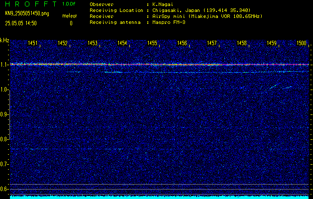Viewport: 313px width, 199px height.
Task: Click observer name K.Nagai
Action: [163, 4]
